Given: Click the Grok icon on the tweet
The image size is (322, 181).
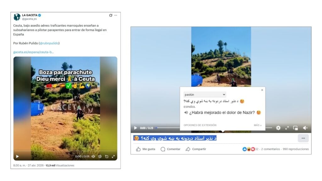Looking at the screenshot, I should click(111, 15).
